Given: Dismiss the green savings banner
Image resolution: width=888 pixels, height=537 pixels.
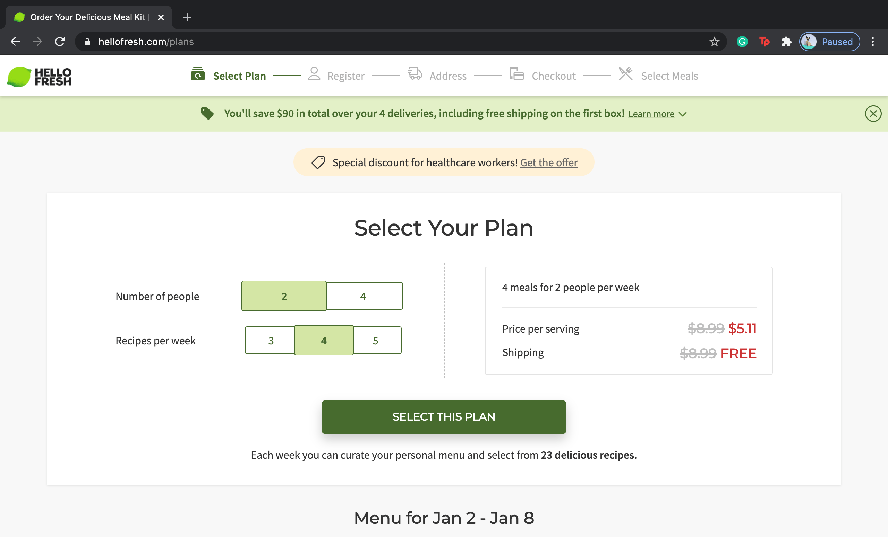Looking at the screenshot, I should 873,114.
